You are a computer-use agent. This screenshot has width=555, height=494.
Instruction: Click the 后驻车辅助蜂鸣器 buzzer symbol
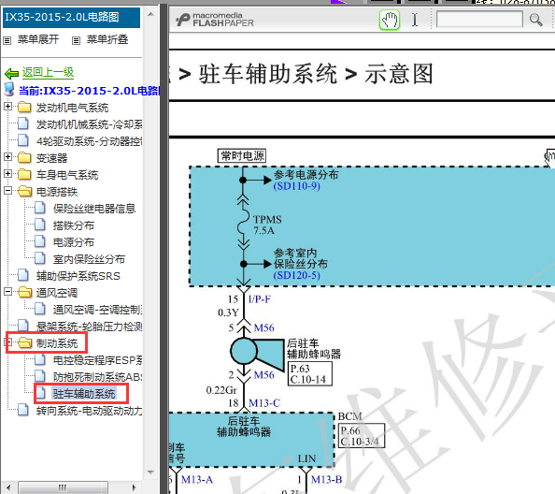pos(257,355)
